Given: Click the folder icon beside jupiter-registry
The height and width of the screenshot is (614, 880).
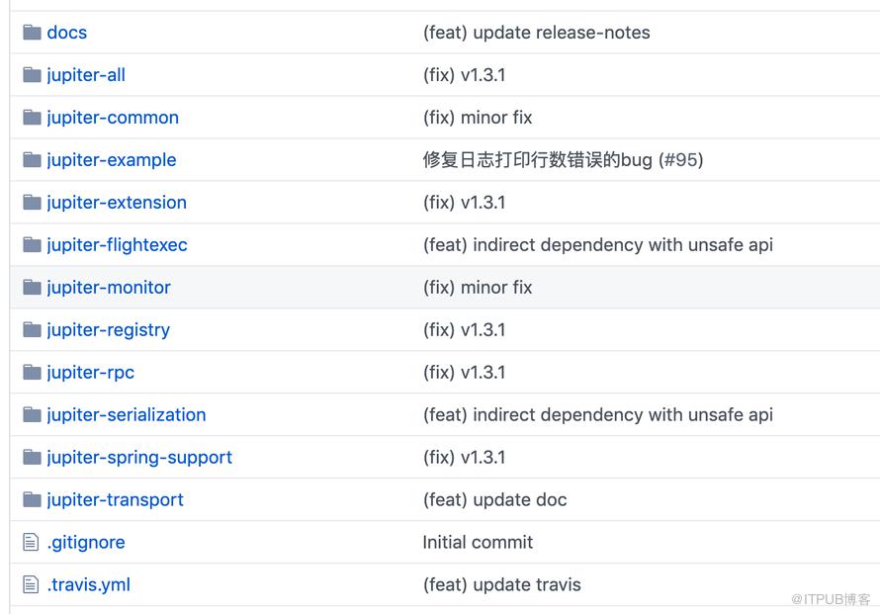Looking at the screenshot, I should [x=32, y=329].
